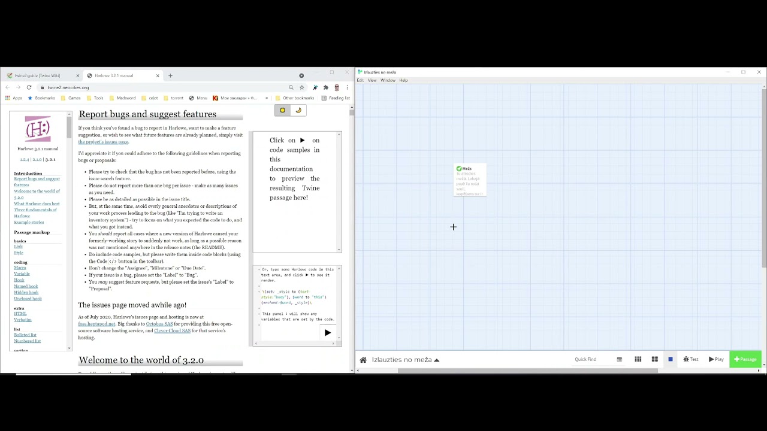Open browser extensions puzzle icon
767x431 pixels.
326,87
